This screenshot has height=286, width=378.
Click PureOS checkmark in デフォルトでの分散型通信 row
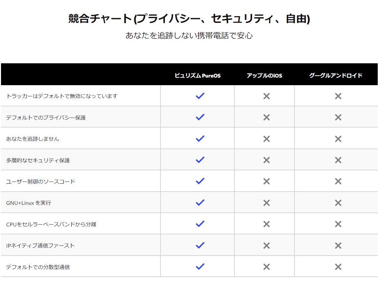(x=200, y=266)
